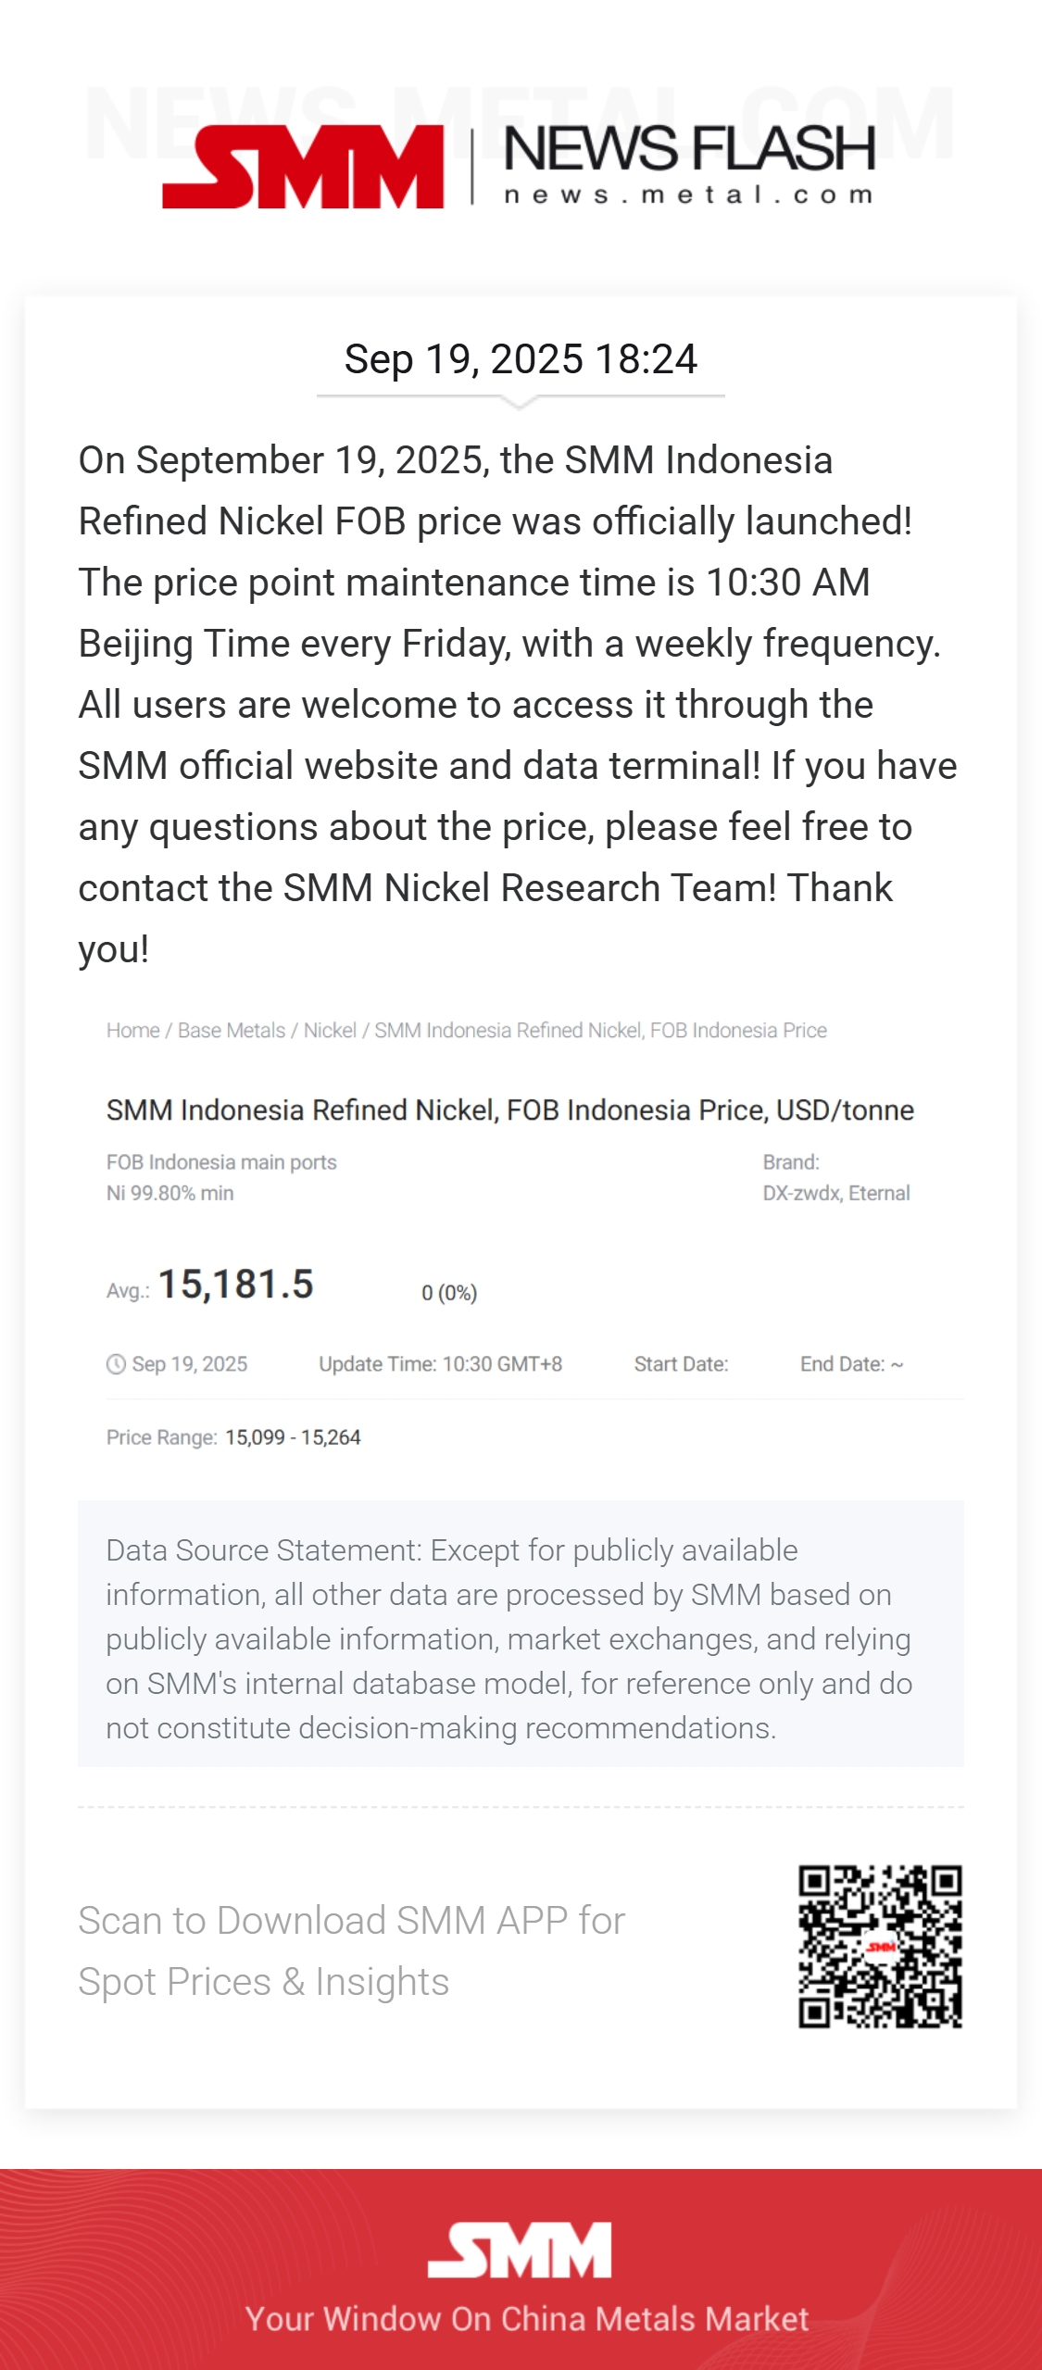Viewport: 1042px width, 2370px height.
Task: Click the End Date field
Action: (x=851, y=1364)
